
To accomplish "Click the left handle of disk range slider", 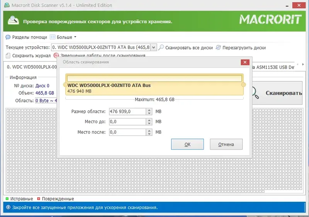I will point(65,85).
